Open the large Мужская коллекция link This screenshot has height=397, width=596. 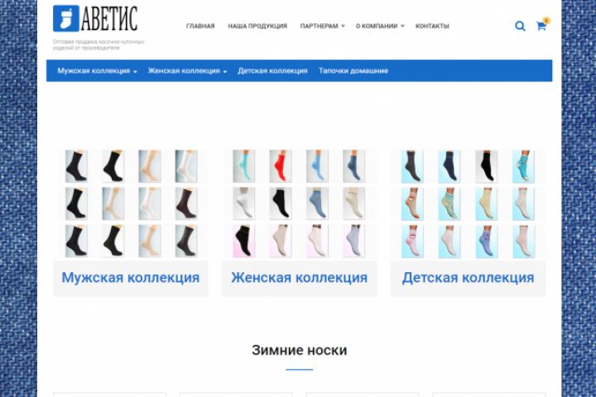(131, 278)
